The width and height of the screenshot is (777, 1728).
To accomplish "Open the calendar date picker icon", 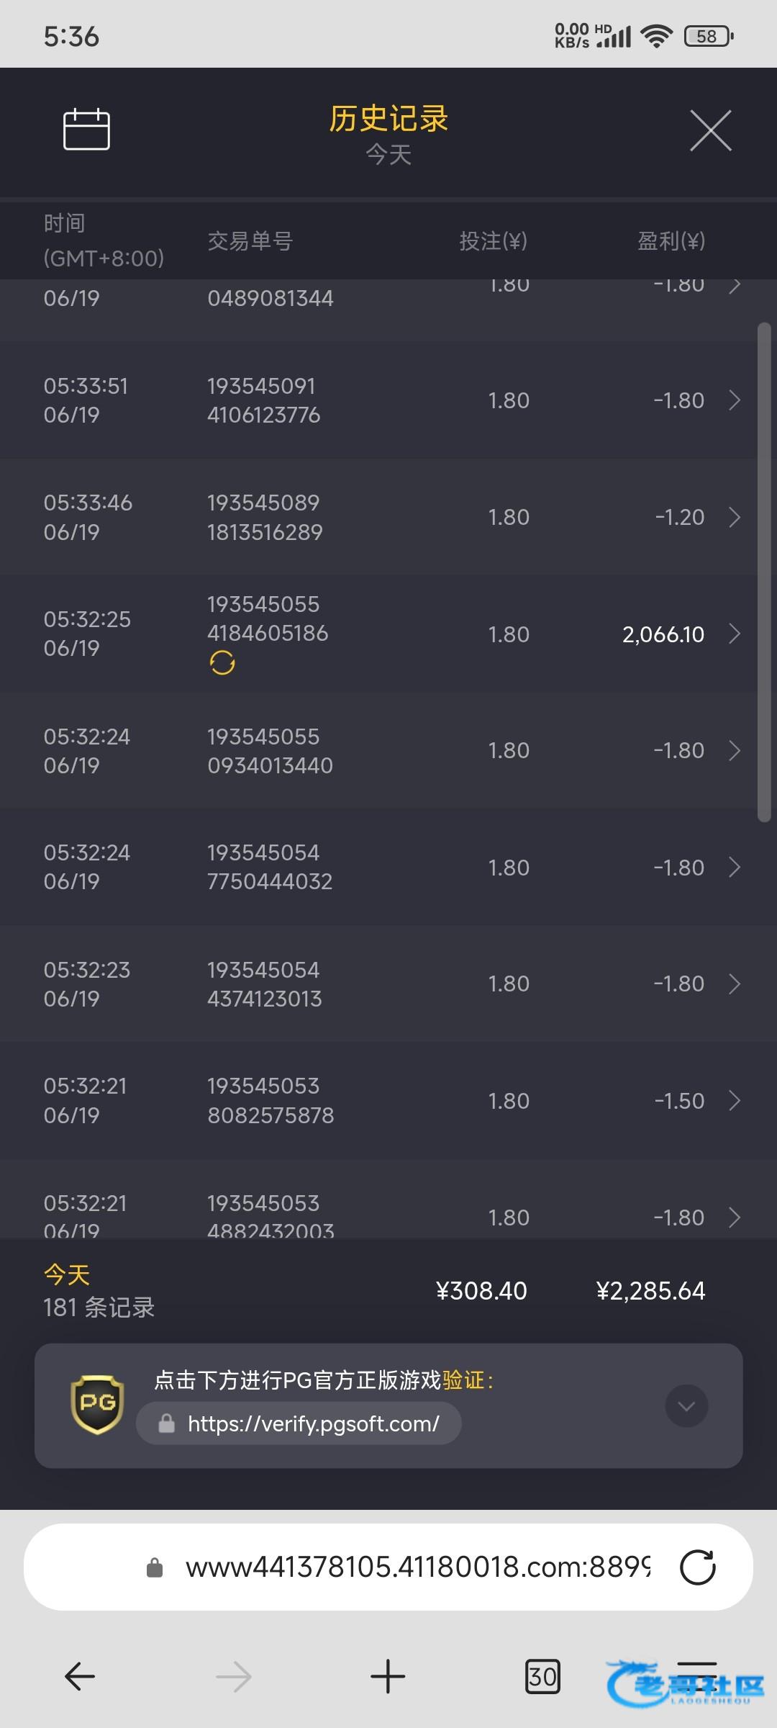I will point(86,130).
